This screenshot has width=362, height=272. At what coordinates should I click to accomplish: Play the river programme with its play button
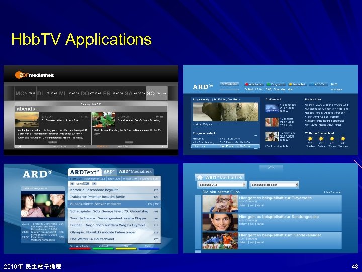pyautogui.click(x=53, y=142)
